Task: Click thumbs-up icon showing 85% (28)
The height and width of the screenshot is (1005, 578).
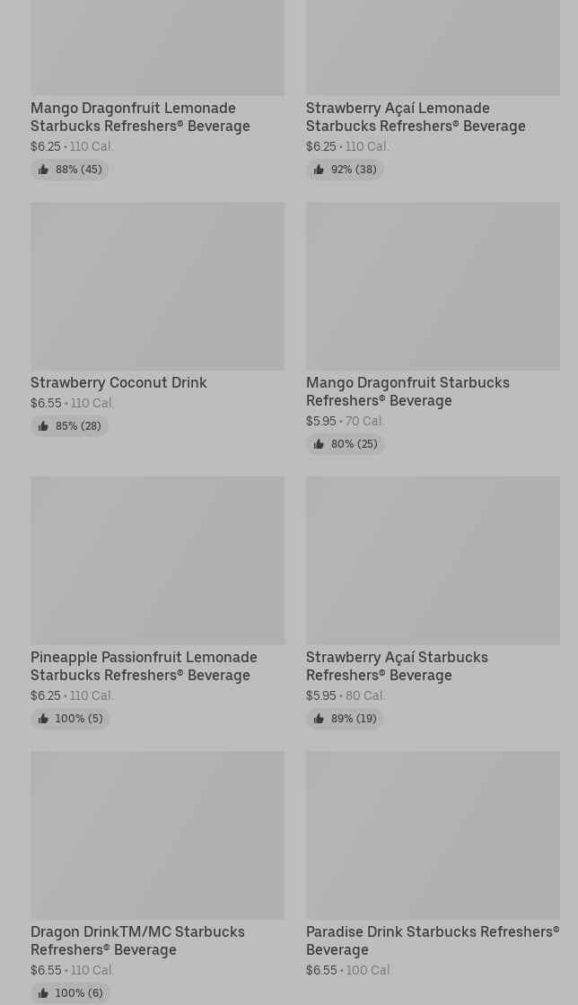Action: [43, 426]
